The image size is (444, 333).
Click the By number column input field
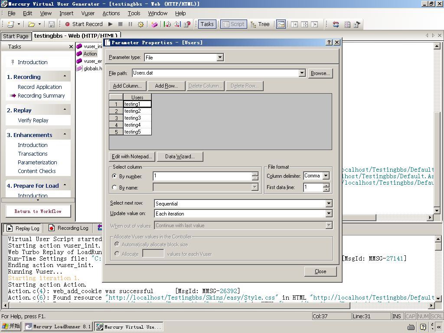coord(202,176)
